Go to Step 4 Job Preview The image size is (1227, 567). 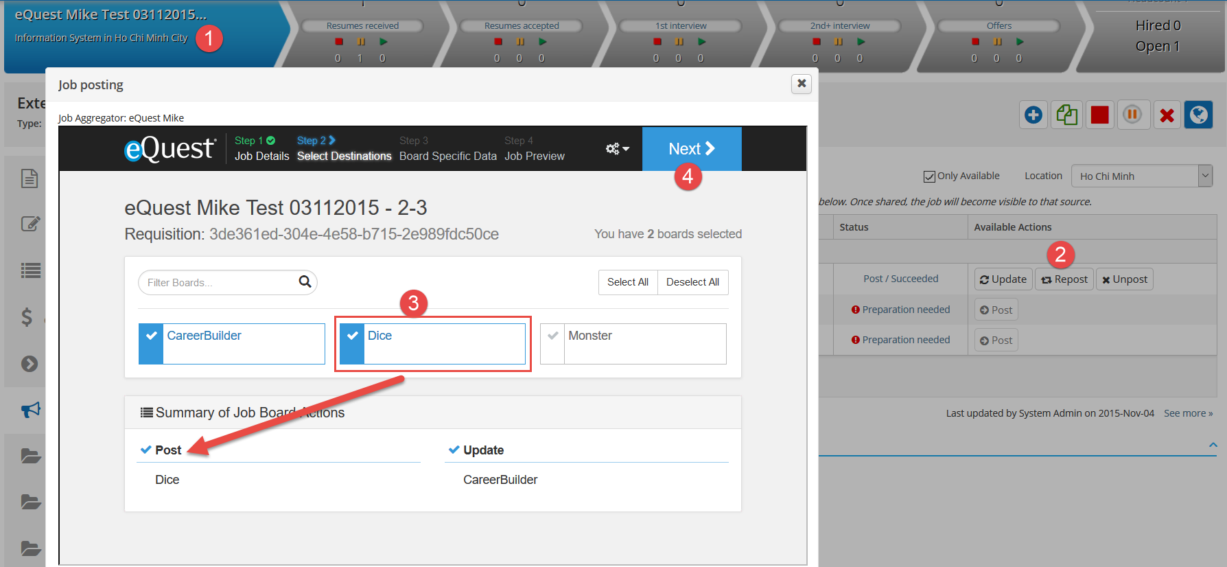[535, 148]
